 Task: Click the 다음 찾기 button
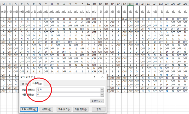81,109
